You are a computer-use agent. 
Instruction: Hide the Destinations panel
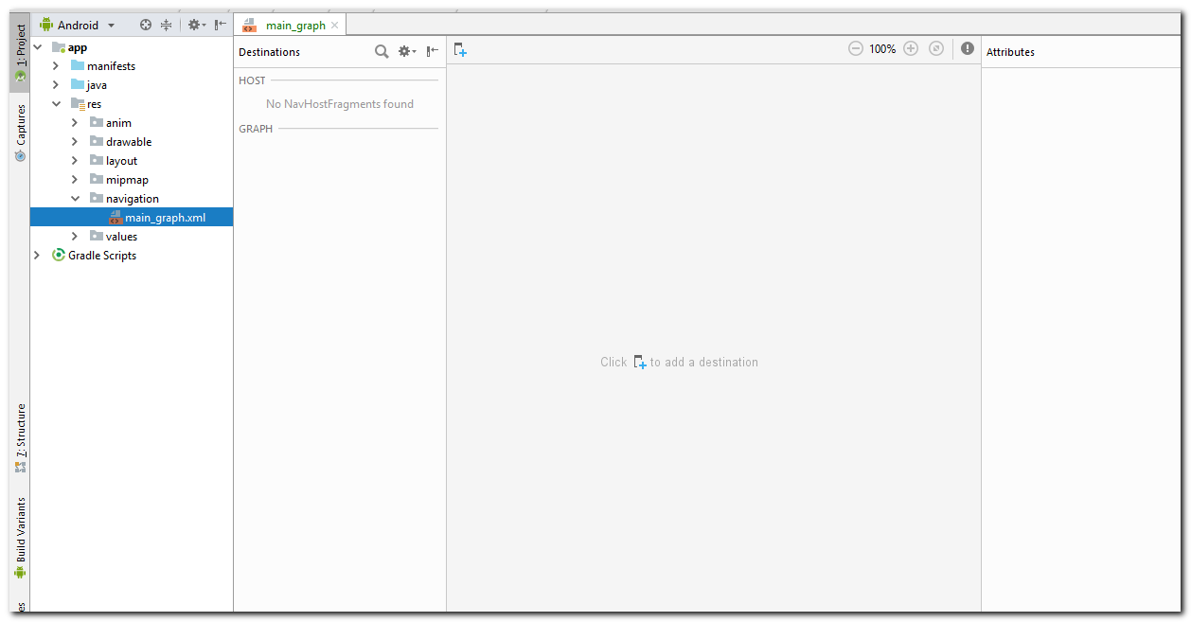point(432,52)
